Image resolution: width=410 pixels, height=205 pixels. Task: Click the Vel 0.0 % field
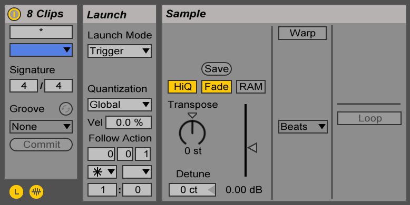129,122
